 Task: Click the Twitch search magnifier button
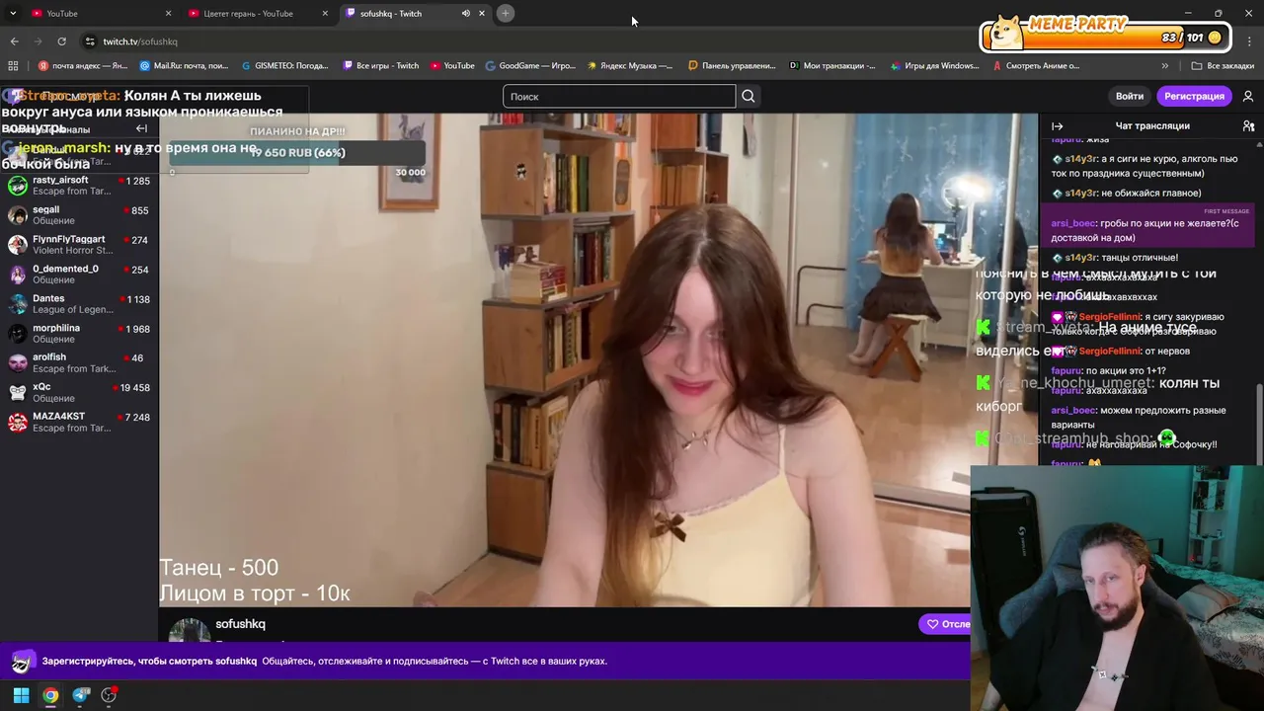[x=749, y=96]
